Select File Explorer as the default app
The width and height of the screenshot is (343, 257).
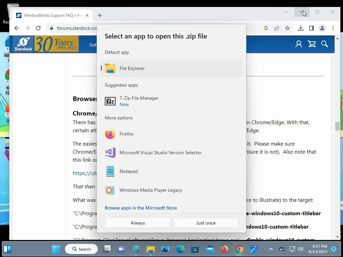point(171,68)
